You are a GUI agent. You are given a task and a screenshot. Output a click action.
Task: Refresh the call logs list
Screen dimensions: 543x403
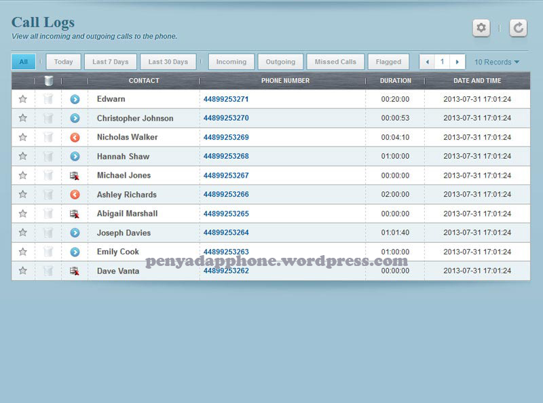pyautogui.click(x=517, y=28)
